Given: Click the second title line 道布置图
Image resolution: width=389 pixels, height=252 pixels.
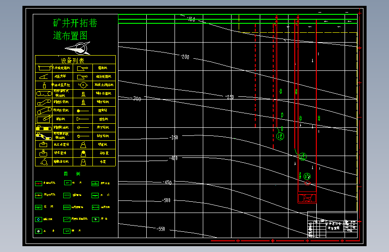Looking at the screenshot, I should click(x=70, y=35).
